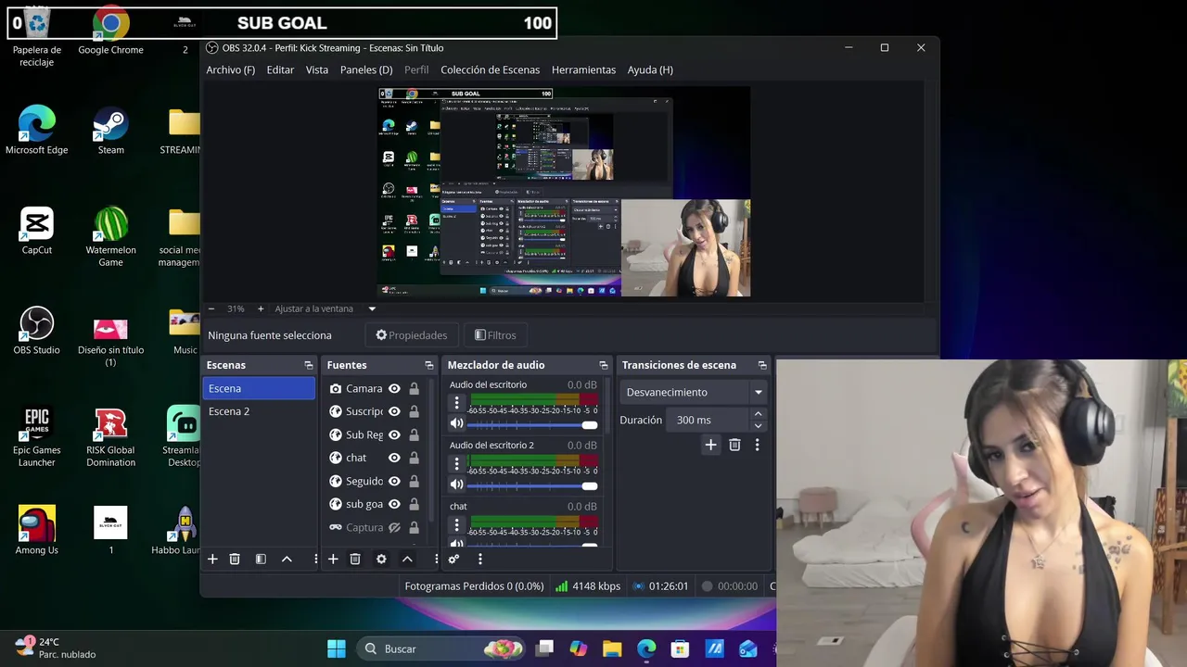Mute Audio del escritorio 2 speaker icon
The image size is (1187, 667).
point(456,484)
